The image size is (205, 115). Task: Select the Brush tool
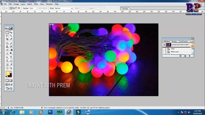(11, 43)
